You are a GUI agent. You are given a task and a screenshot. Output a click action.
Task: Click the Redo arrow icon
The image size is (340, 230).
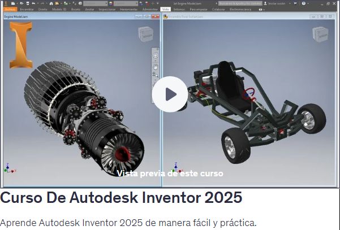(42, 3)
